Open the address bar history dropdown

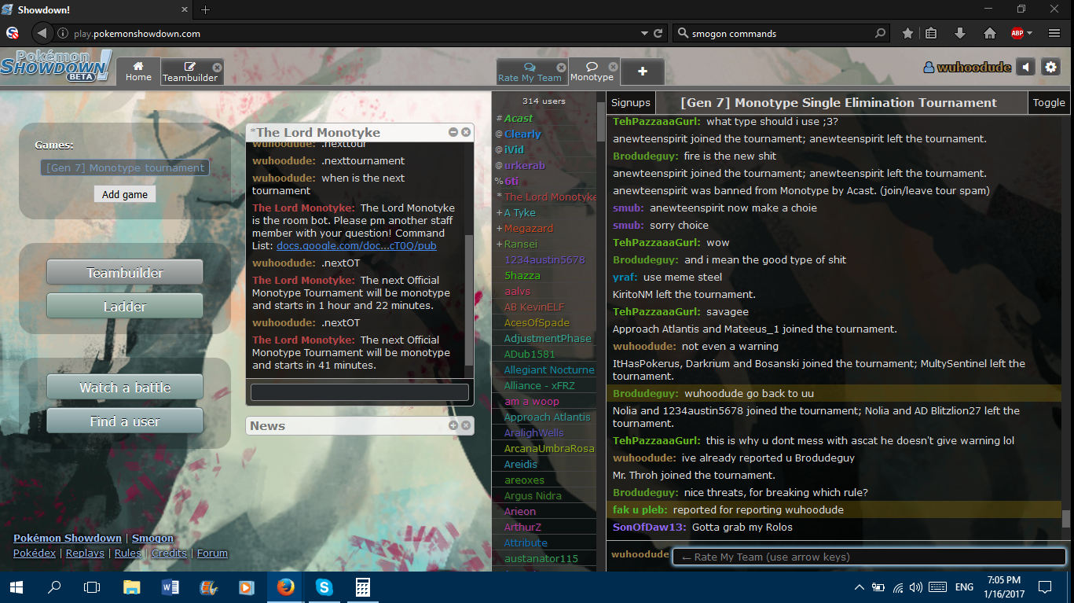coord(644,34)
